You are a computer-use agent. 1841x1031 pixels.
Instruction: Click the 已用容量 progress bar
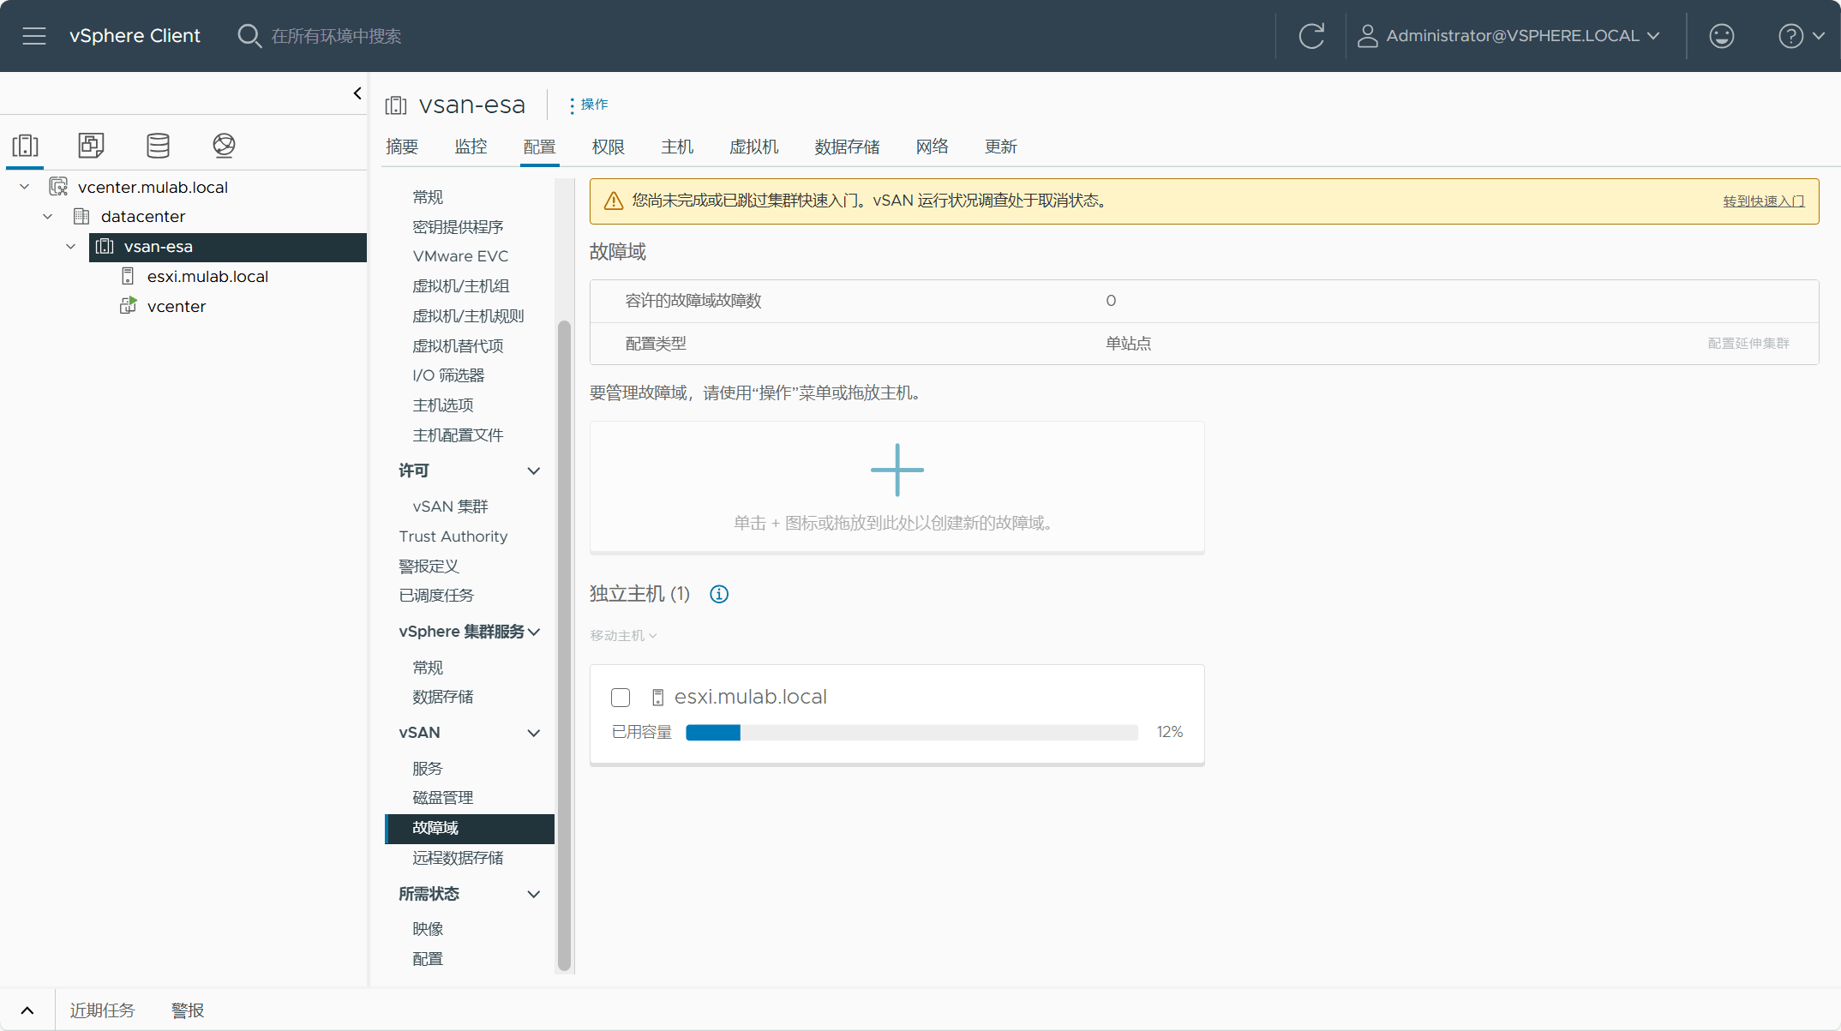coord(912,733)
